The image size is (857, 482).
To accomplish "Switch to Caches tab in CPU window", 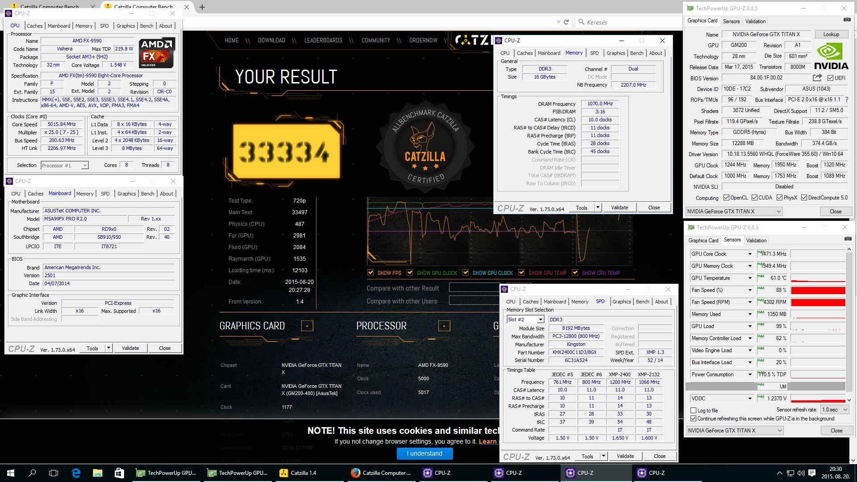I will [34, 26].
